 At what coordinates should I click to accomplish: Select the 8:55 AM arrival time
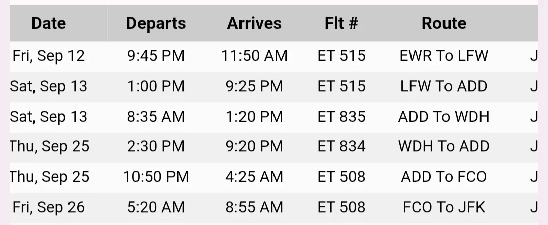pyautogui.click(x=254, y=207)
